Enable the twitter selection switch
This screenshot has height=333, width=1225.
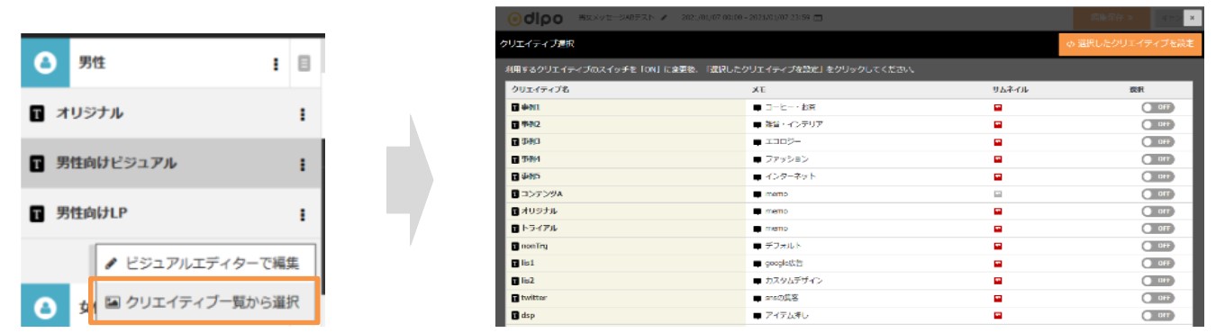(1157, 298)
